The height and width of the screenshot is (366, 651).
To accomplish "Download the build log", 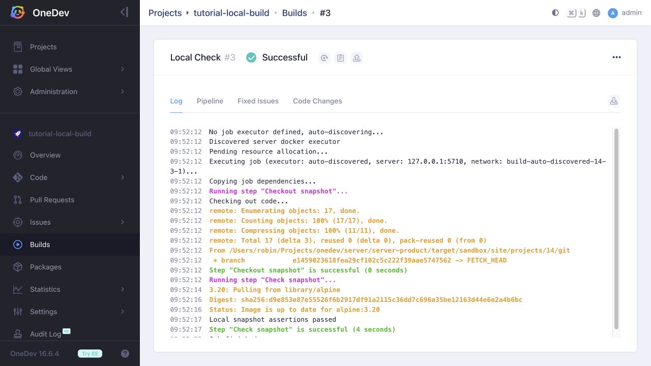I will click(x=614, y=101).
